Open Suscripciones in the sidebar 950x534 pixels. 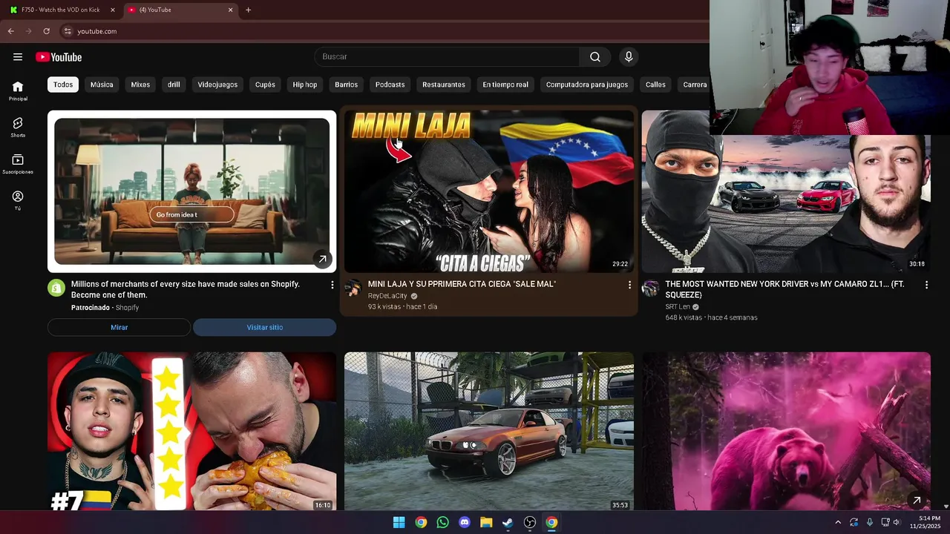(x=18, y=165)
